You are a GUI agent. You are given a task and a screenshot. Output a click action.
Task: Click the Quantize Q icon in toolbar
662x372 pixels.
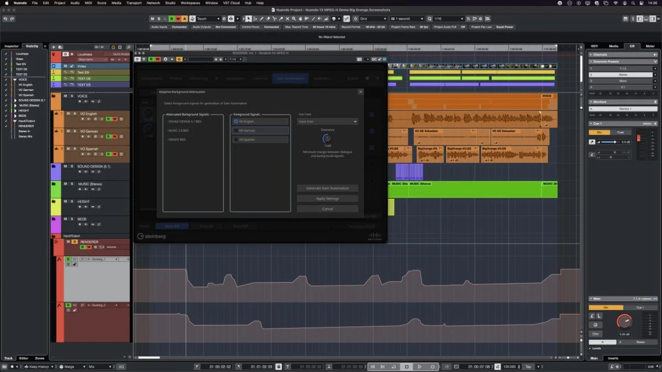click(x=430, y=19)
